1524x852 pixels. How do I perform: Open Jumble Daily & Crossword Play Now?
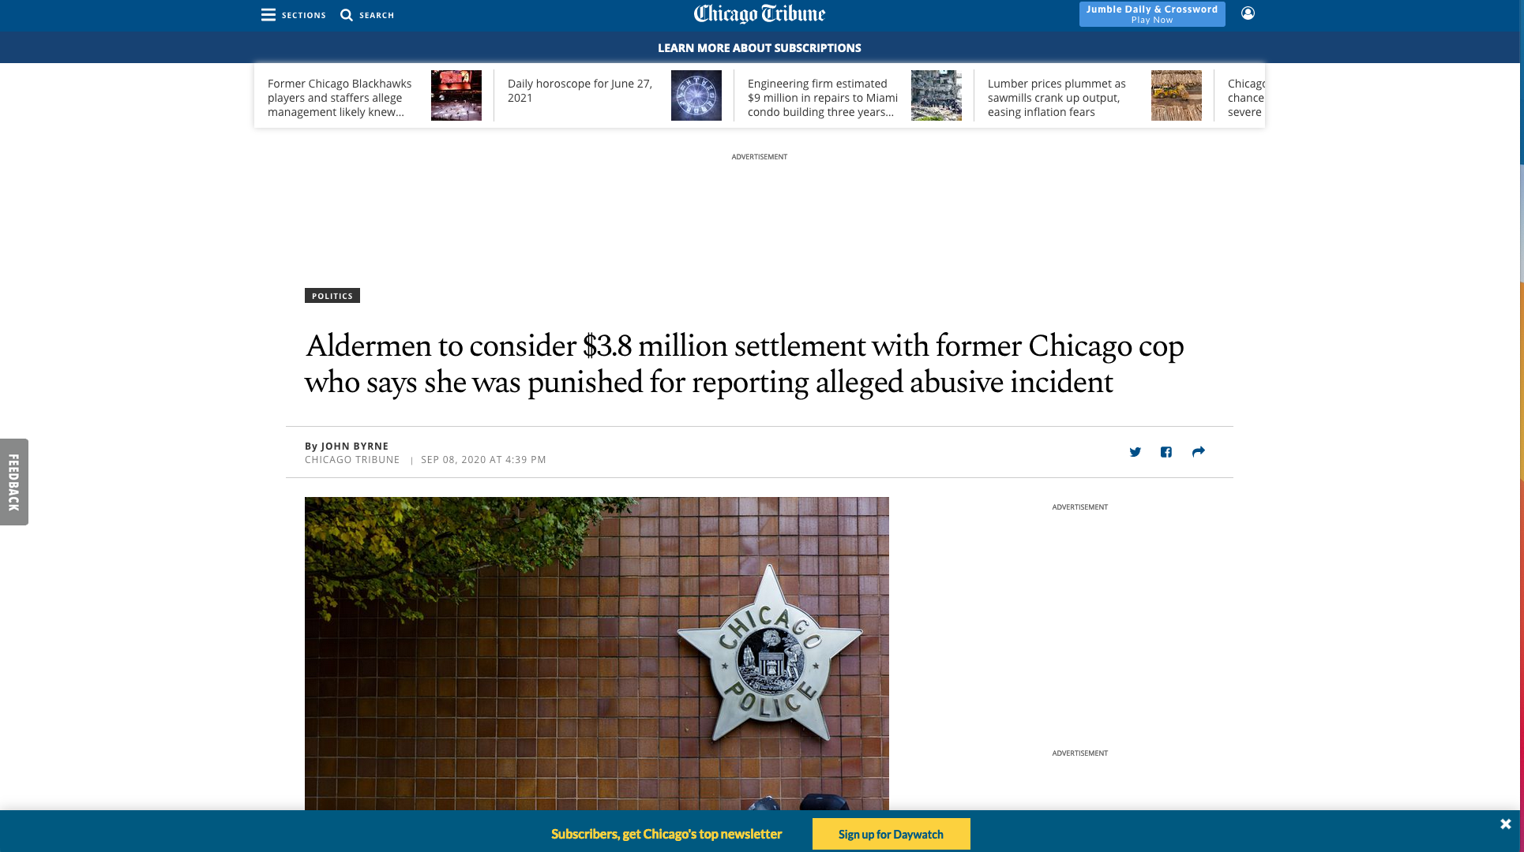[x=1151, y=14]
